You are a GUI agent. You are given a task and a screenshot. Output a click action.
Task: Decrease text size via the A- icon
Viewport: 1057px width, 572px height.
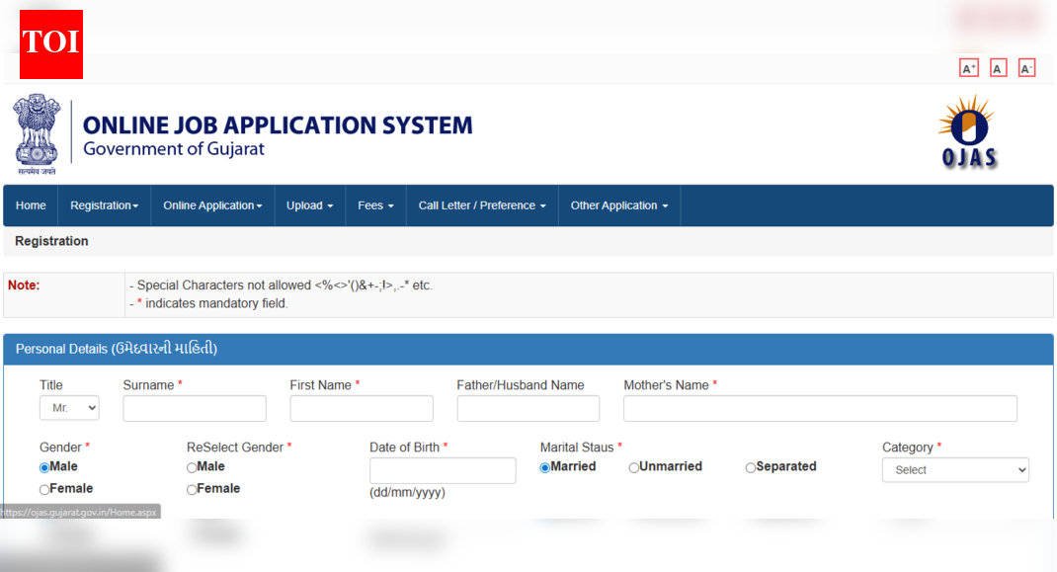tap(1026, 67)
